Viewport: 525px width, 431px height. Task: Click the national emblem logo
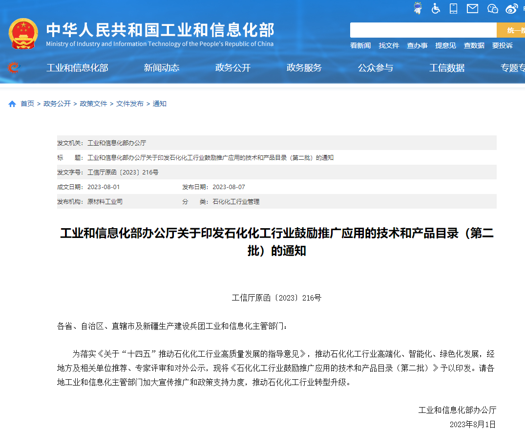pyautogui.click(x=23, y=34)
